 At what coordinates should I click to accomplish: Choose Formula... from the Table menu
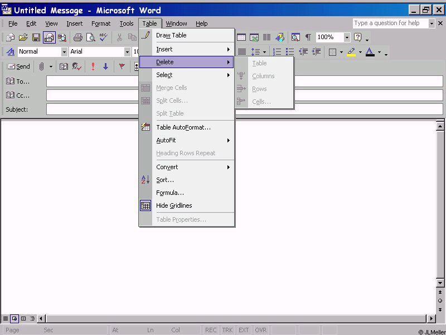coord(187,193)
